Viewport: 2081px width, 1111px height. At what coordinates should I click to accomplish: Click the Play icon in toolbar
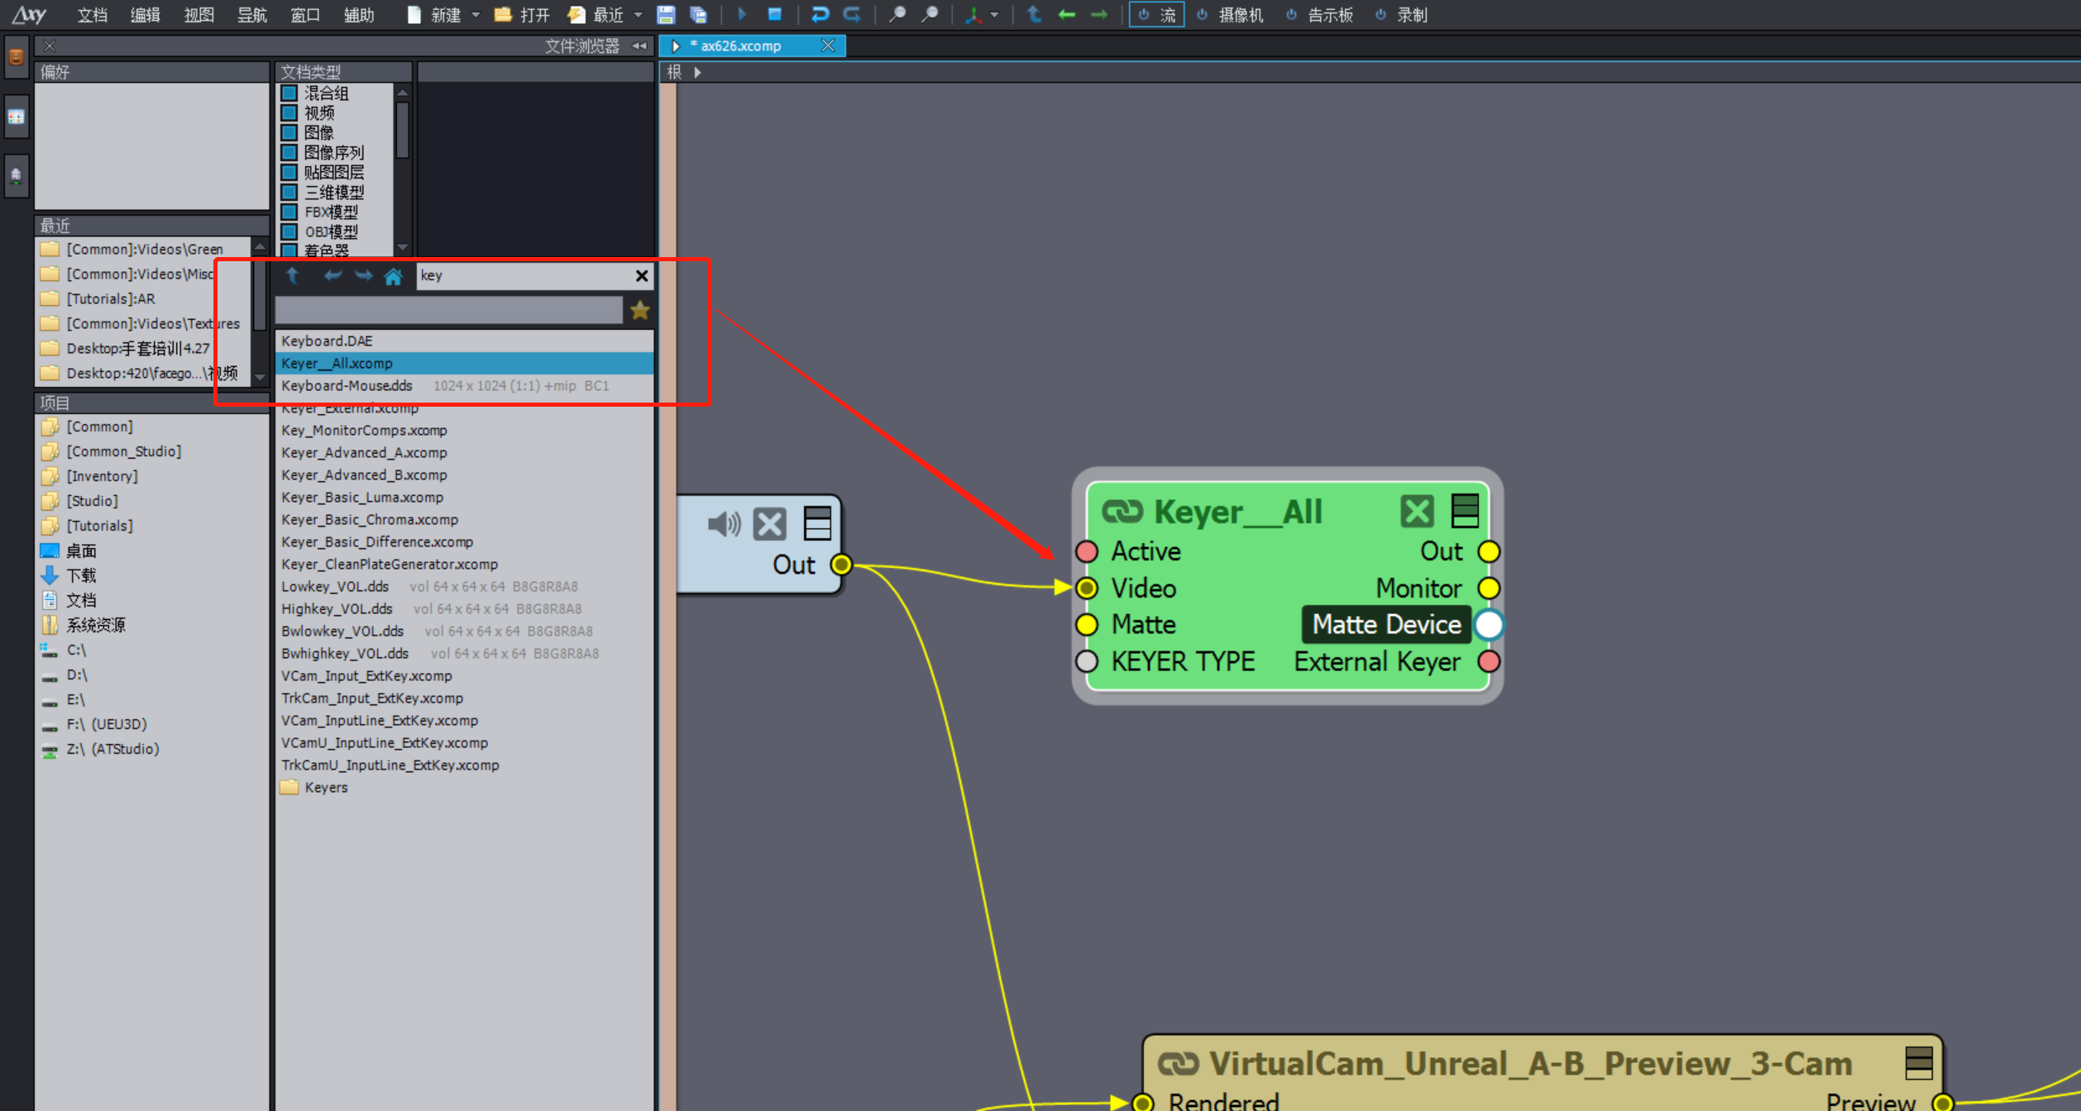[742, 15]
